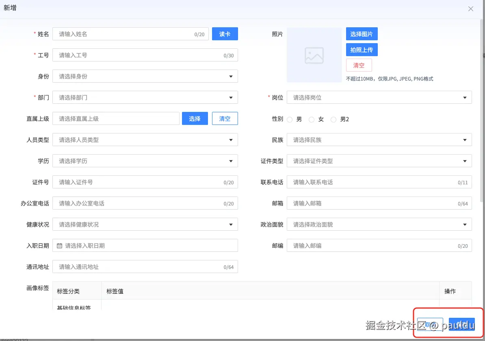This screenshot has width=485, height=341.
Task: Click the 通讯地址 input field
Action: click(x=145, y=267)
